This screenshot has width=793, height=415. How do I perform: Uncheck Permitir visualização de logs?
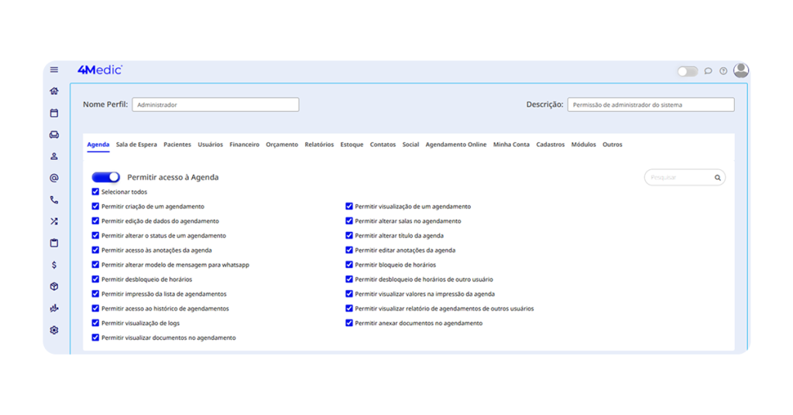(x=95, y=323)
